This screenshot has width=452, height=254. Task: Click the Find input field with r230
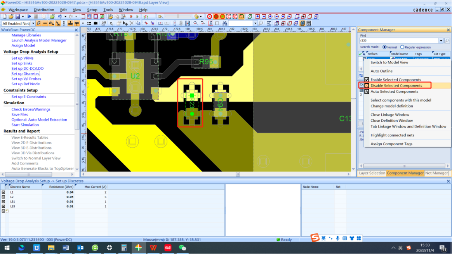pos(399,41)
